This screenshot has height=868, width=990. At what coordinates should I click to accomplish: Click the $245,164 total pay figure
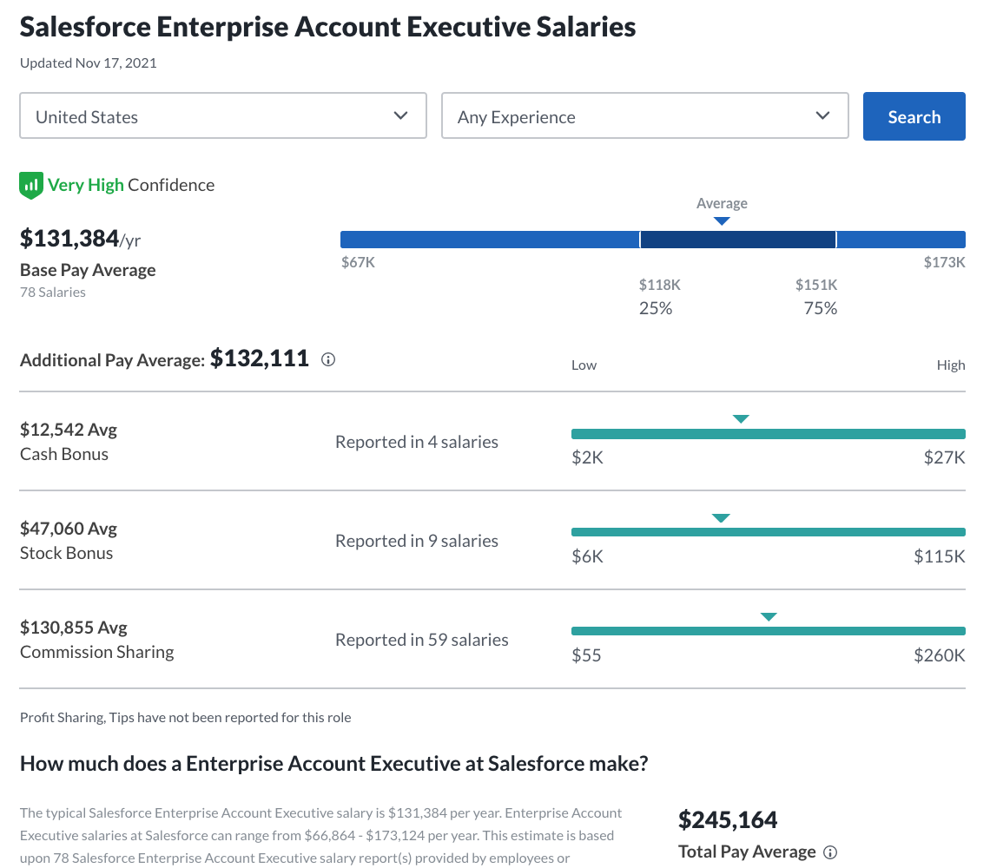728,820
